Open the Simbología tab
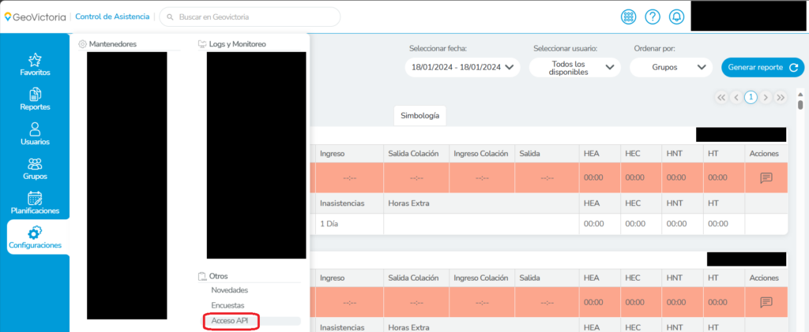 pyautogui.click(x=420, y=116)
